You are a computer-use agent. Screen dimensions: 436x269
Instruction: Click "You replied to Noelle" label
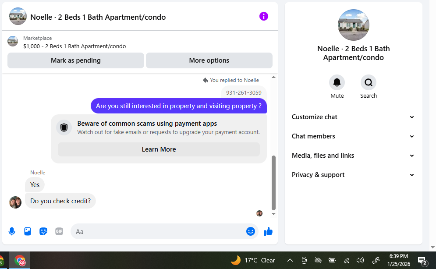point(234,80)
